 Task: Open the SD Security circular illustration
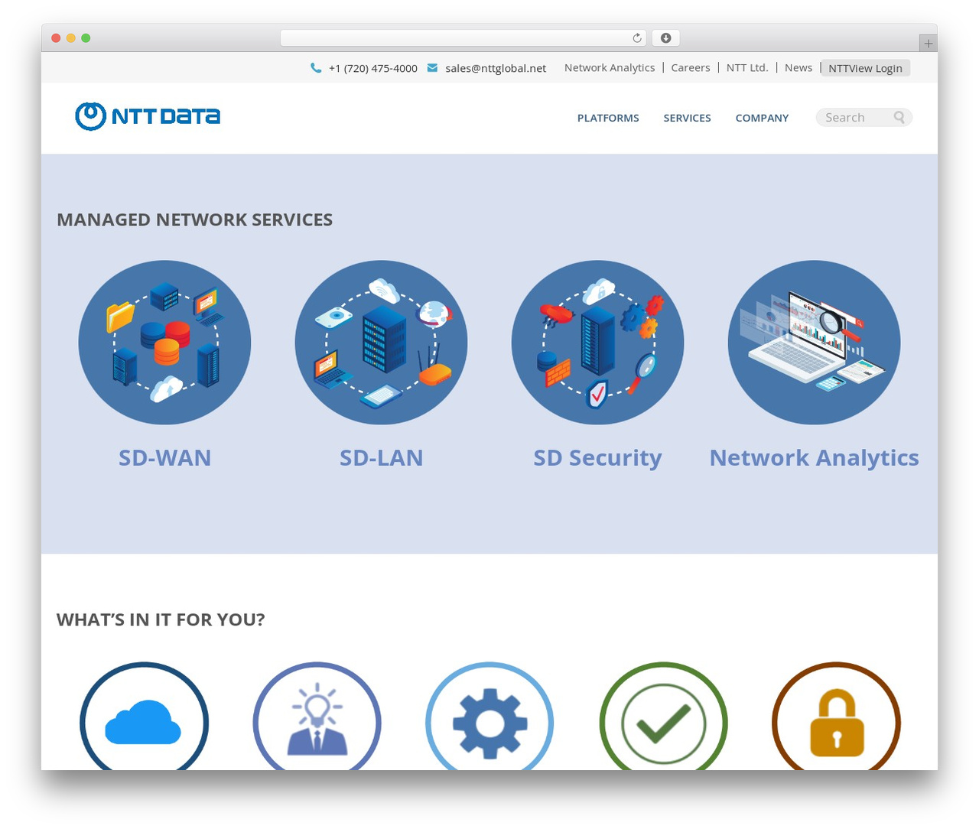point(597,343)
